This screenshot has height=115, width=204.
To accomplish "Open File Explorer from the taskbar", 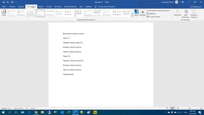I will pyautogui.click(x=42, y=112).
